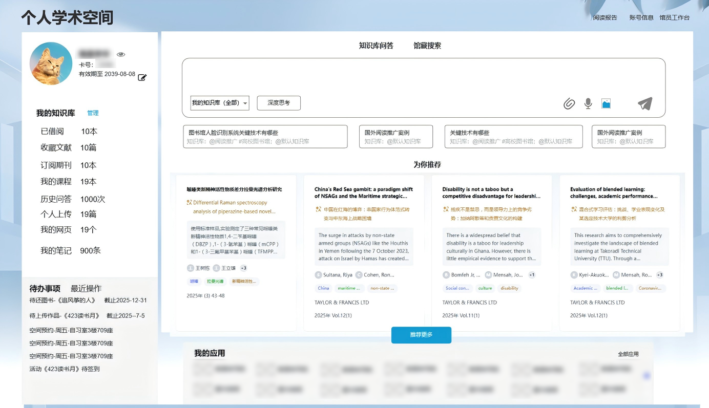The height and width of the screenshot is (408, 709).
Task: Select the microphone icon for voice input
Action: 588,103
